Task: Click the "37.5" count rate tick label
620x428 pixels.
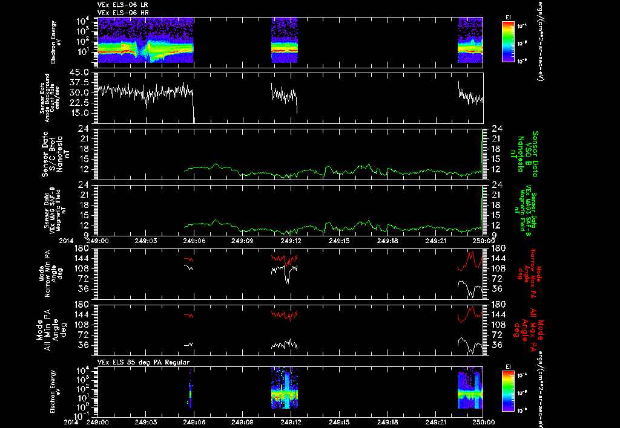Action: [81, 83]
